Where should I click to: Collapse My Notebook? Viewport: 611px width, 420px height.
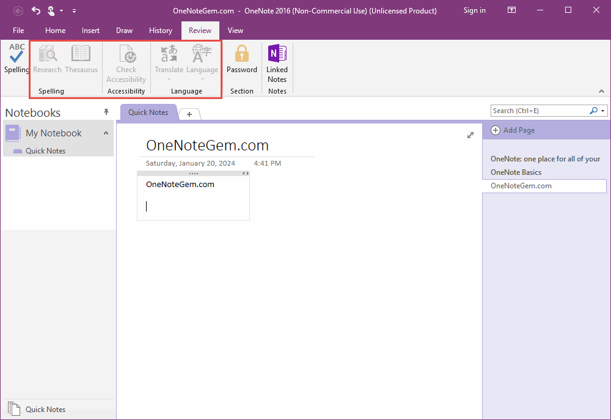pyautogui.click(x=106, y=133)
